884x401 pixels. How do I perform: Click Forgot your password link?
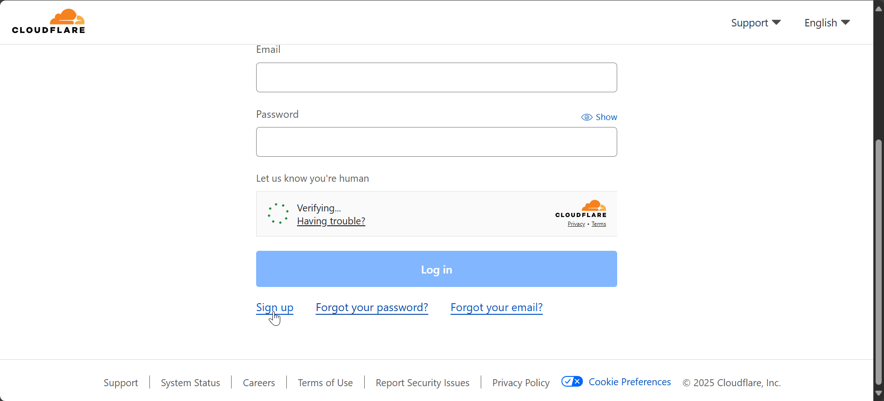pyautogui.click(x=372, y=307)
